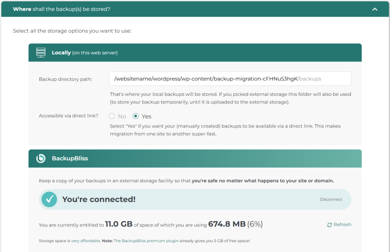Screen dimensions: 390x252
Task: Select the No radio button
Action: pos(112,116)
